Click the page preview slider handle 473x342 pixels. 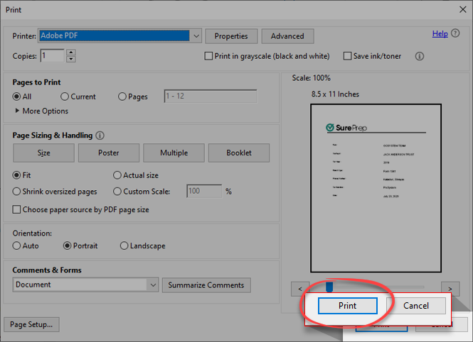pos(329,287)
